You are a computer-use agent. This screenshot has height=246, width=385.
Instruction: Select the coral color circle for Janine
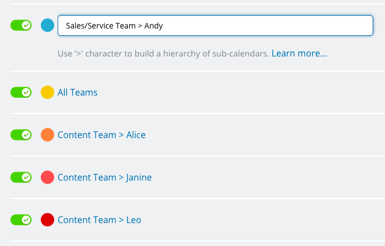(x=47, y=177)
